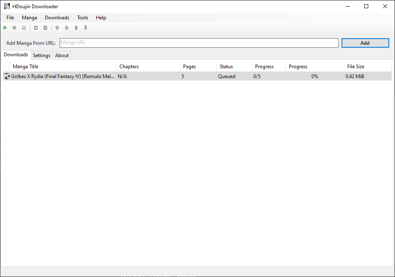Click the site icon beside Golbes X Rydia
The height and width of the screenshot is (277, 395).
[7, 76]
